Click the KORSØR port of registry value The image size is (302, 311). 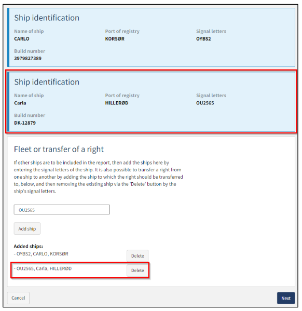(115, 38)
